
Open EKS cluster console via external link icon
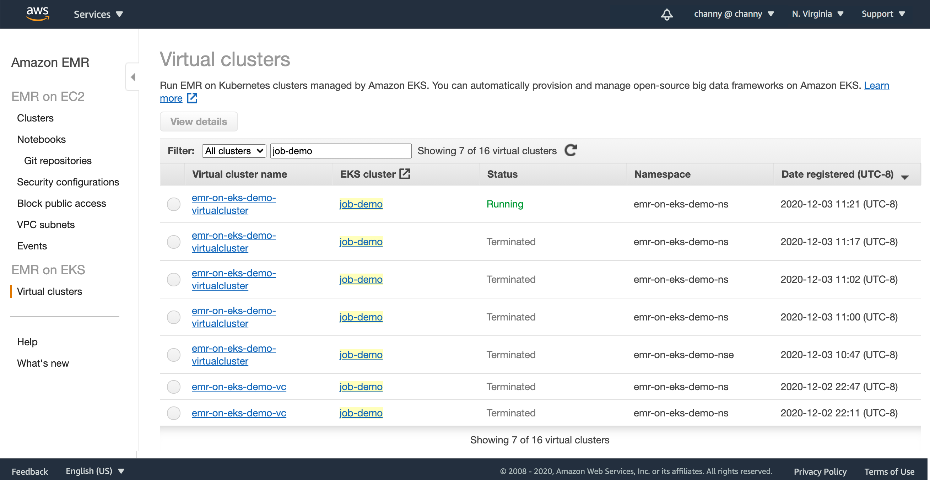(404, 173)
